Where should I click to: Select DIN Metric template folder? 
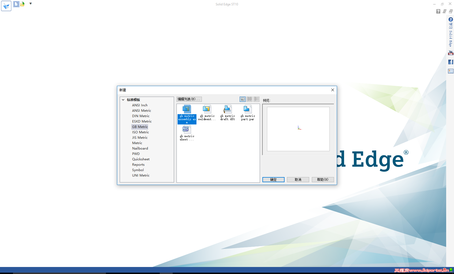pyautogui.click(x=141, y=116)
